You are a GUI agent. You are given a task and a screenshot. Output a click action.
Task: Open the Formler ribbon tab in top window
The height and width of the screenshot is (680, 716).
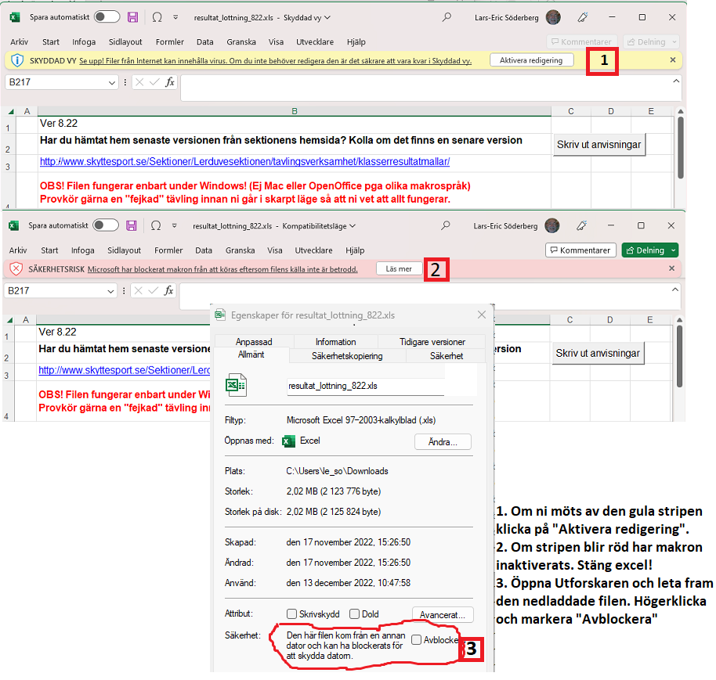169,42
